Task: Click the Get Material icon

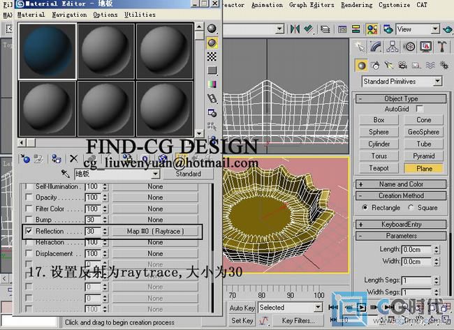Action: coord(25,159)
